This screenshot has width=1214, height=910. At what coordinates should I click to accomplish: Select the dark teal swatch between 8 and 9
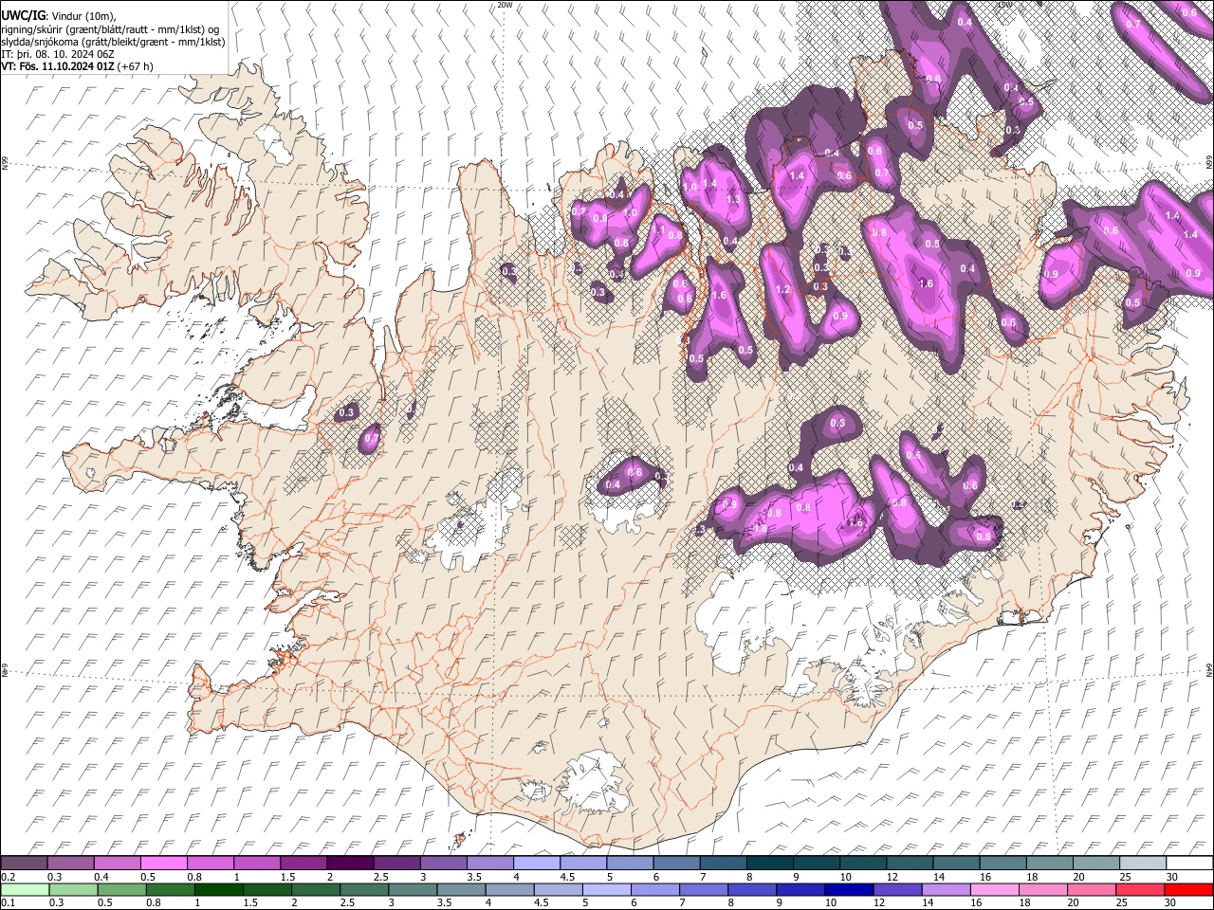coord(769,863)
